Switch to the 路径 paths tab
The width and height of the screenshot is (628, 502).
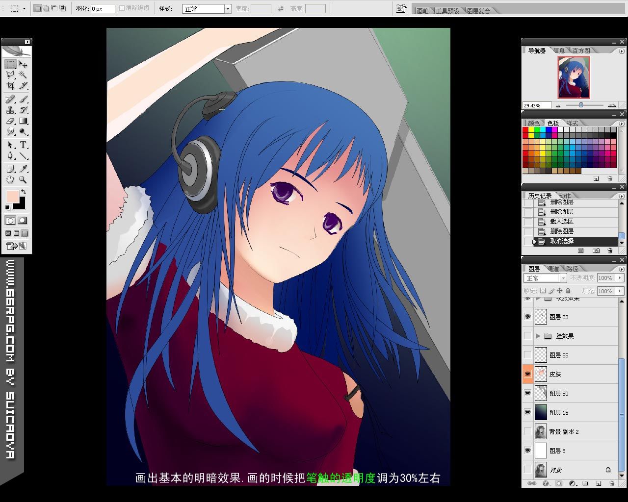tap(572, 269)
